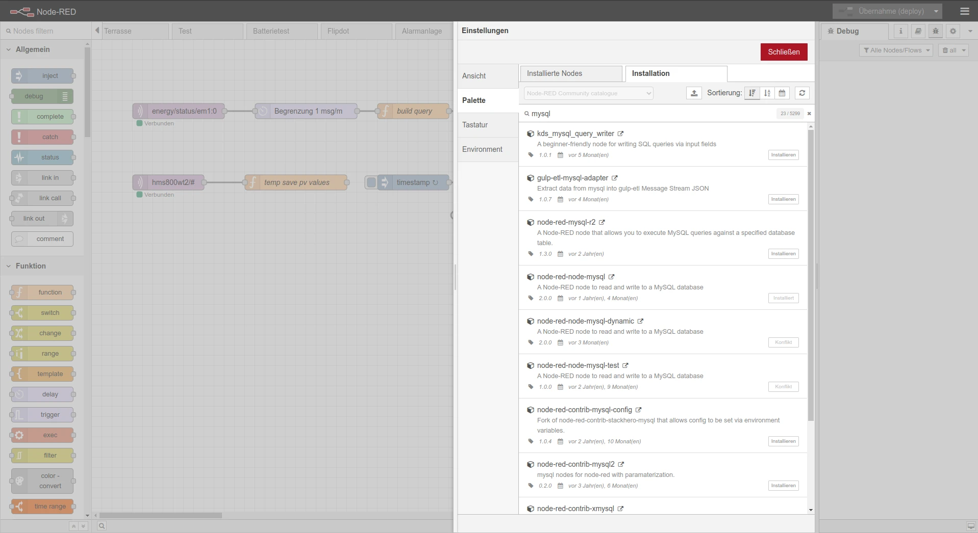Click the workspace horizontal scrollbar

[x=161, y=515]
